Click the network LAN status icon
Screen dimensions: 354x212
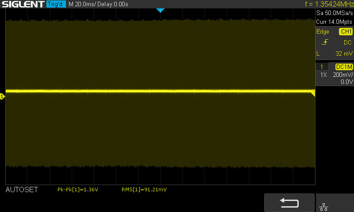(323, 207)
